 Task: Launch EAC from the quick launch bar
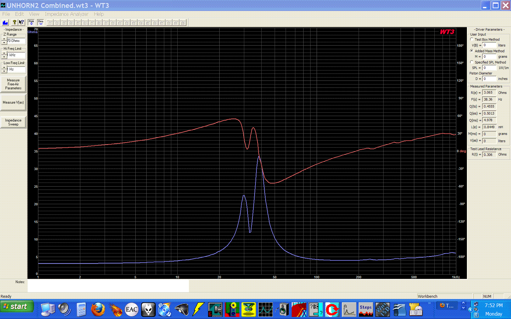(131, 310)
